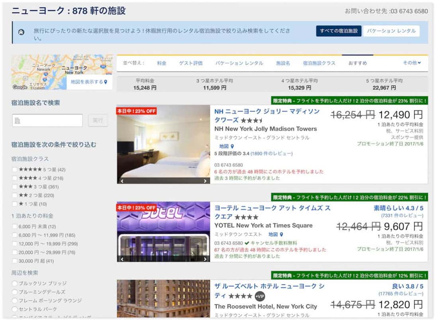Open the (17765 件のレビュー) link
The height and width of the screenshot is (320, 435).
[x=401, y=294]
